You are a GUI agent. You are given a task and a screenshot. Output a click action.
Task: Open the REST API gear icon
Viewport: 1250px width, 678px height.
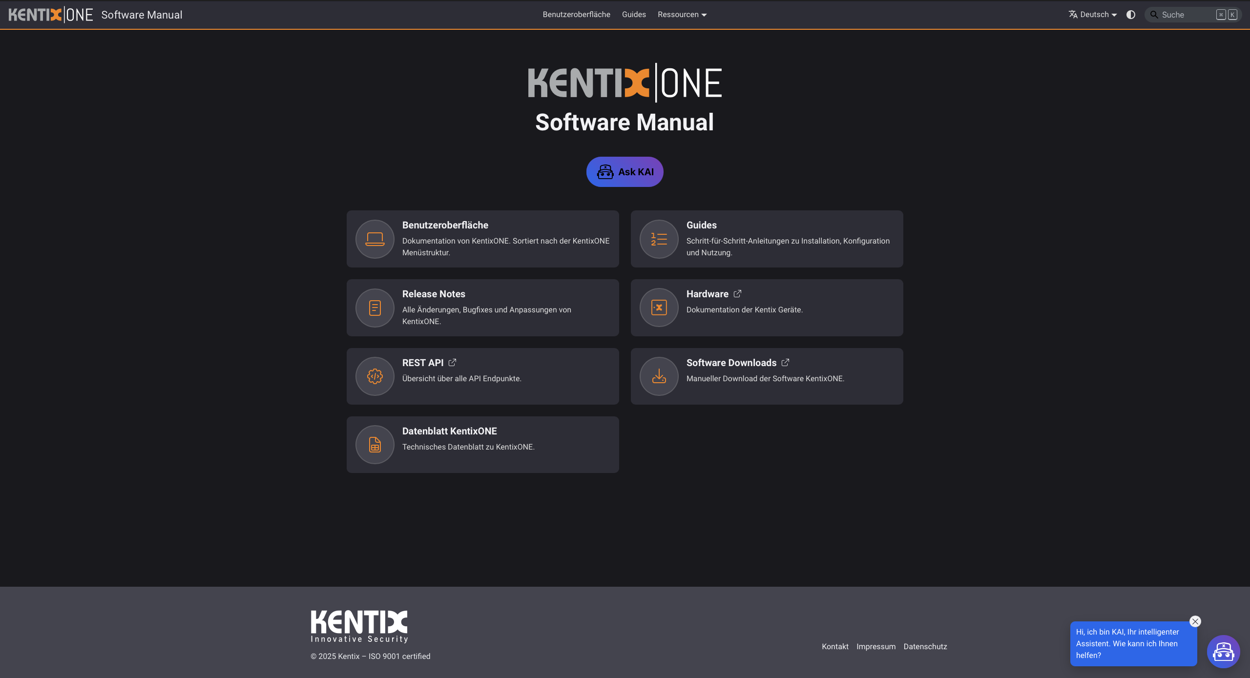[x=375, y=376]
